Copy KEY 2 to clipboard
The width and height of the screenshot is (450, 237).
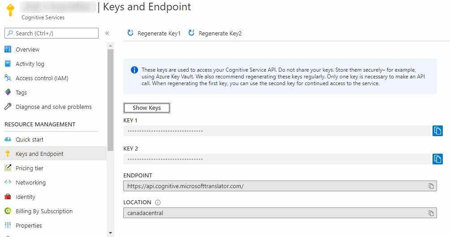coord(437,159)
